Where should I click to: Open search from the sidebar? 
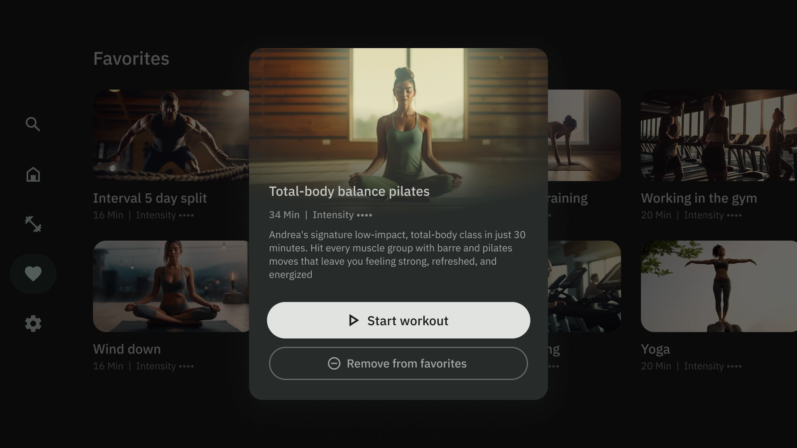[33, 124]
